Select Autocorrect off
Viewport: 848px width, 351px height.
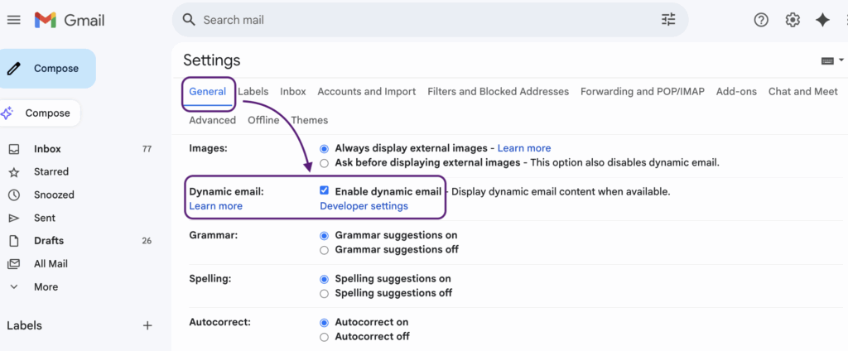(x=325, y=337)
